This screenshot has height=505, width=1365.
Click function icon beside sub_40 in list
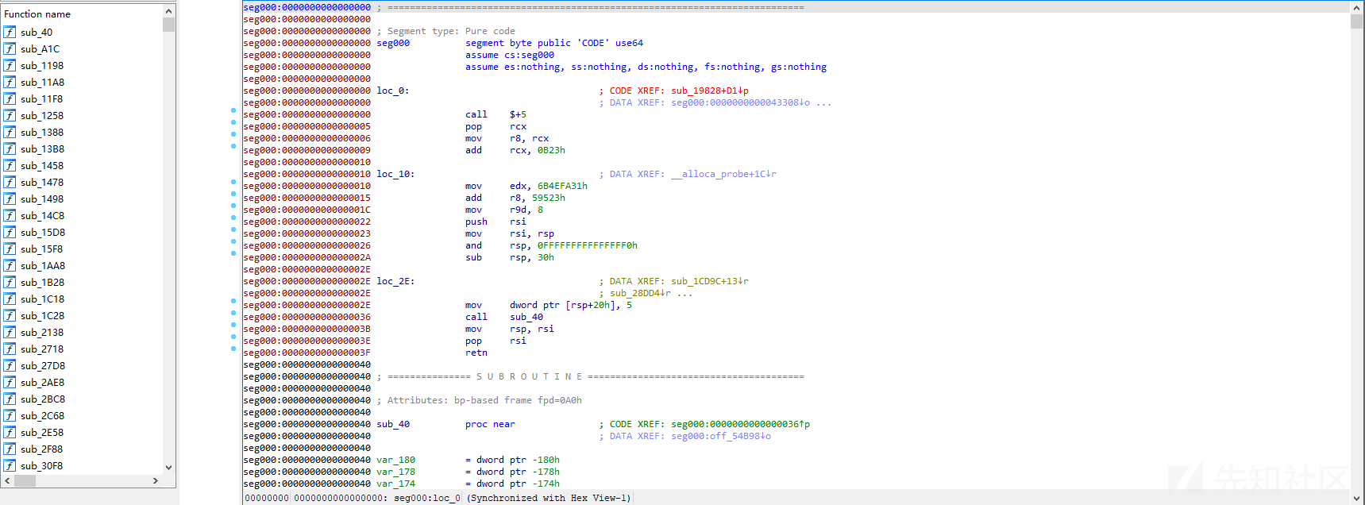pyautogui.click(x=10, y=32)
